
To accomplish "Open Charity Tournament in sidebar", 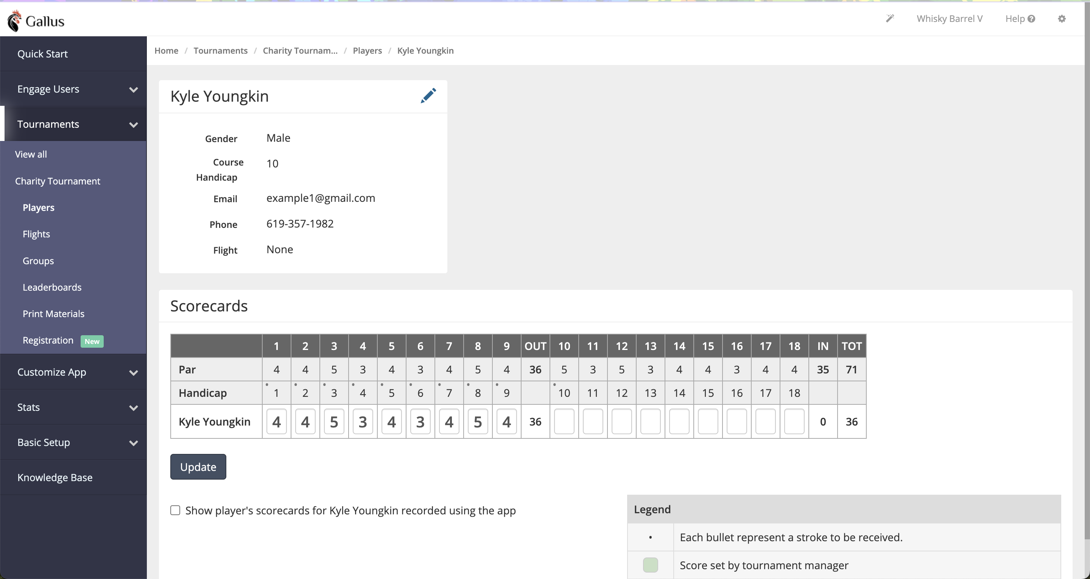I will (x=58, y=181).
